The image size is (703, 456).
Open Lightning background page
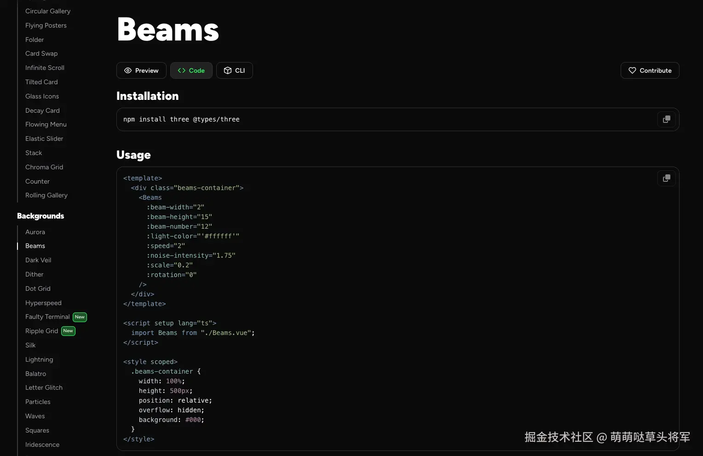(39, 359)
